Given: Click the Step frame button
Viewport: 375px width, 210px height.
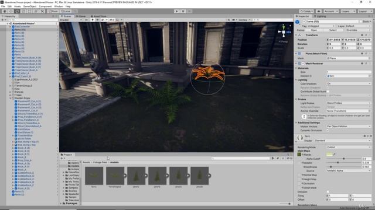Looking at the screenshot, I should pyautogui.click(x=189, y=11).
